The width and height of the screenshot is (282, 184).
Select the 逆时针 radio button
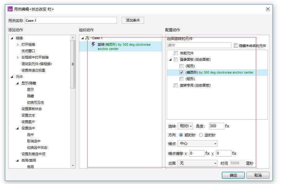(x=201, y=135)
